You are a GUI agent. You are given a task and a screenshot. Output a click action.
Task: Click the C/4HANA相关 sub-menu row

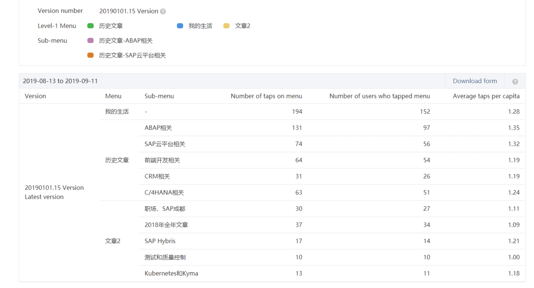pos(332,193)
